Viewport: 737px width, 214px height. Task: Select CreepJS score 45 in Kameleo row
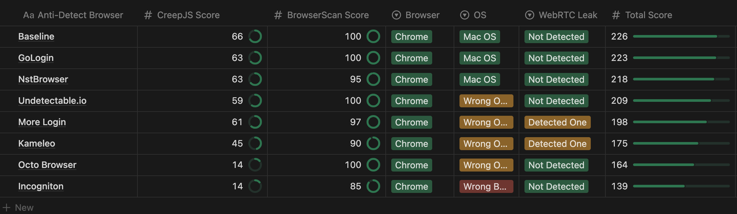(x=237, y=143)
